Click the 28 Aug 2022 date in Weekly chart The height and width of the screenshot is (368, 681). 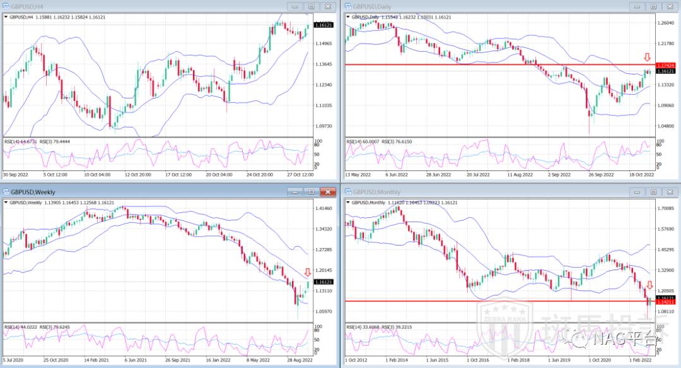[x=300, y=360]
